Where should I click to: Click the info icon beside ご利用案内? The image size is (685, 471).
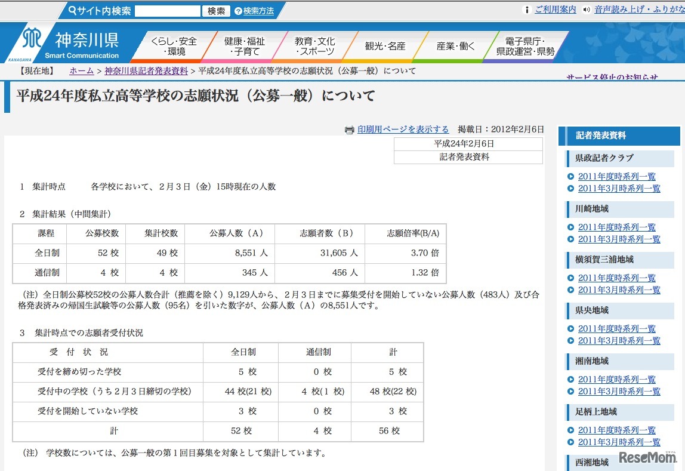526,10
